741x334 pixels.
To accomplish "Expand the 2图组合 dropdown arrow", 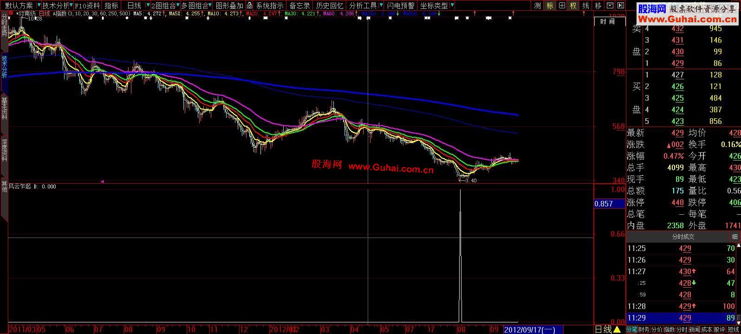I will pos(178,6).
